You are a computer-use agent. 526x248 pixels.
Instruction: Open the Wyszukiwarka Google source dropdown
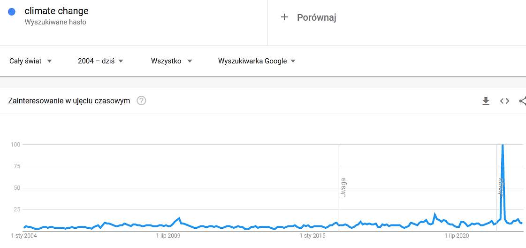(257, 61)
